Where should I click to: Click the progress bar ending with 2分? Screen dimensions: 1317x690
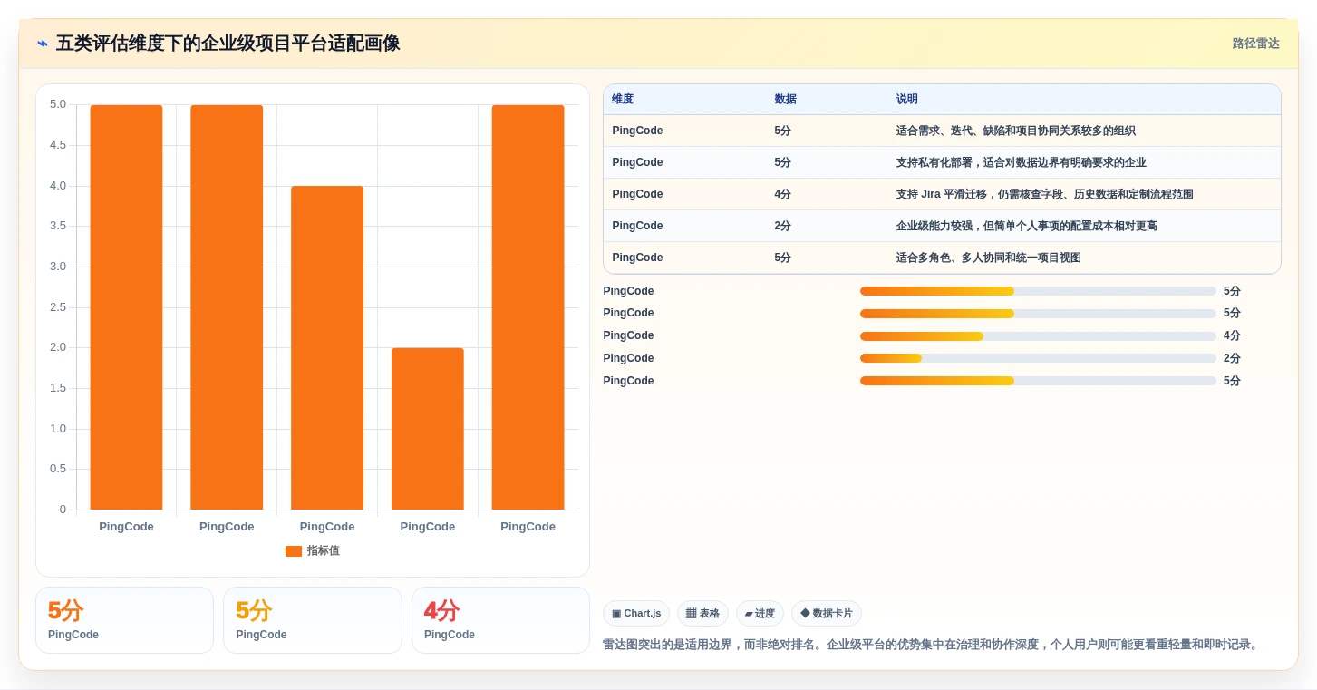1038,358
